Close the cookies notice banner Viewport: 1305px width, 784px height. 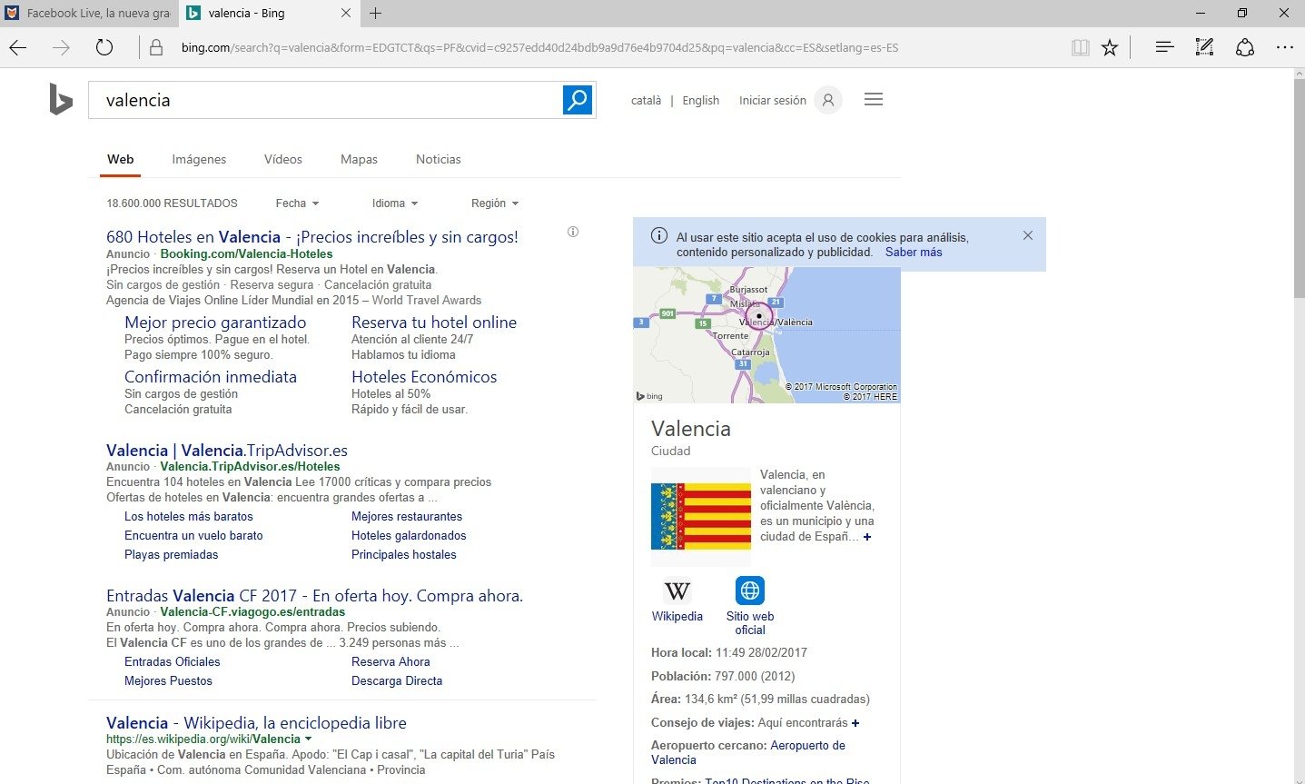[1028, 235]
